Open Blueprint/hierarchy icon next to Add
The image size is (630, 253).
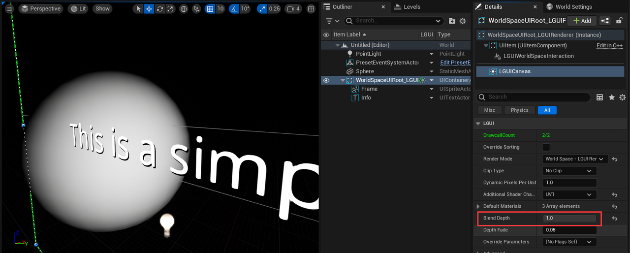pyautogui.click(x=605, y=21)
